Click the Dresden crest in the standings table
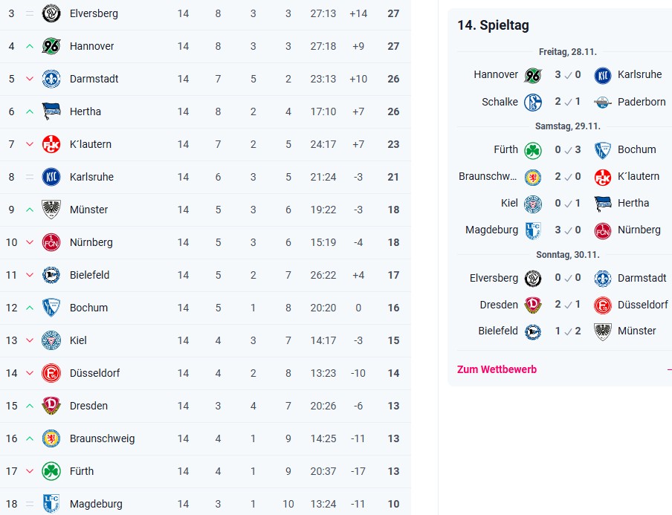This screenshot has width=672, height=515. click(x=51, y=406)
